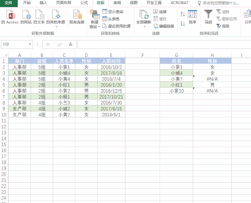Switch to the 页面布局 tab
The image size is (251, 203).
click(64, 3)
